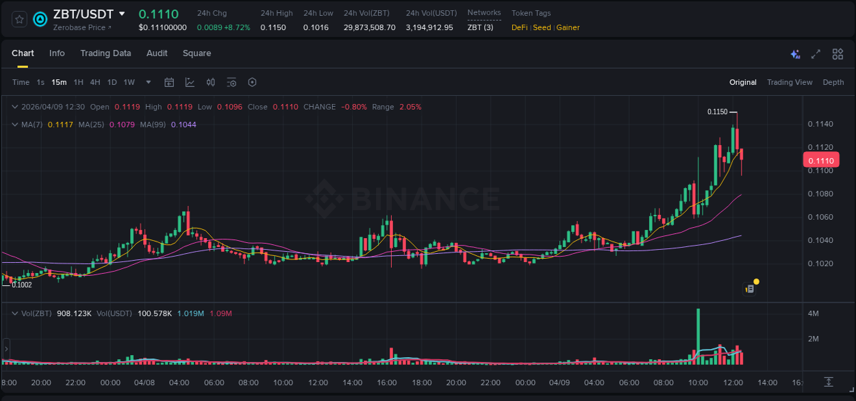Click the red 0.1110 price marker
856x401 pixels.
pyautogui.click(x=820, y=159)
